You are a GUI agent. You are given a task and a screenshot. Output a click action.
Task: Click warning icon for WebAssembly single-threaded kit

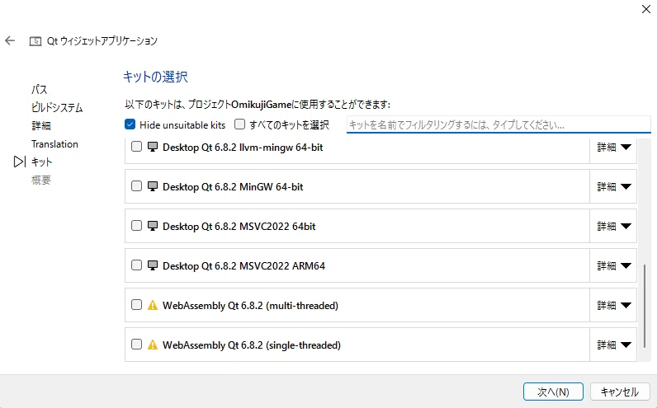[153, 345]
